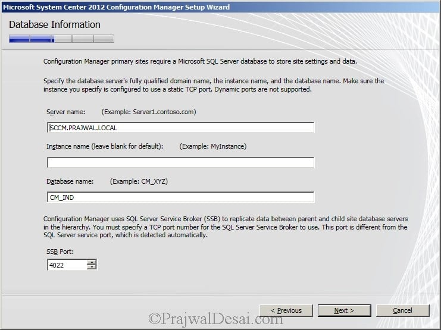Decrease SSB Port with the down arrow

click(92, 267)
